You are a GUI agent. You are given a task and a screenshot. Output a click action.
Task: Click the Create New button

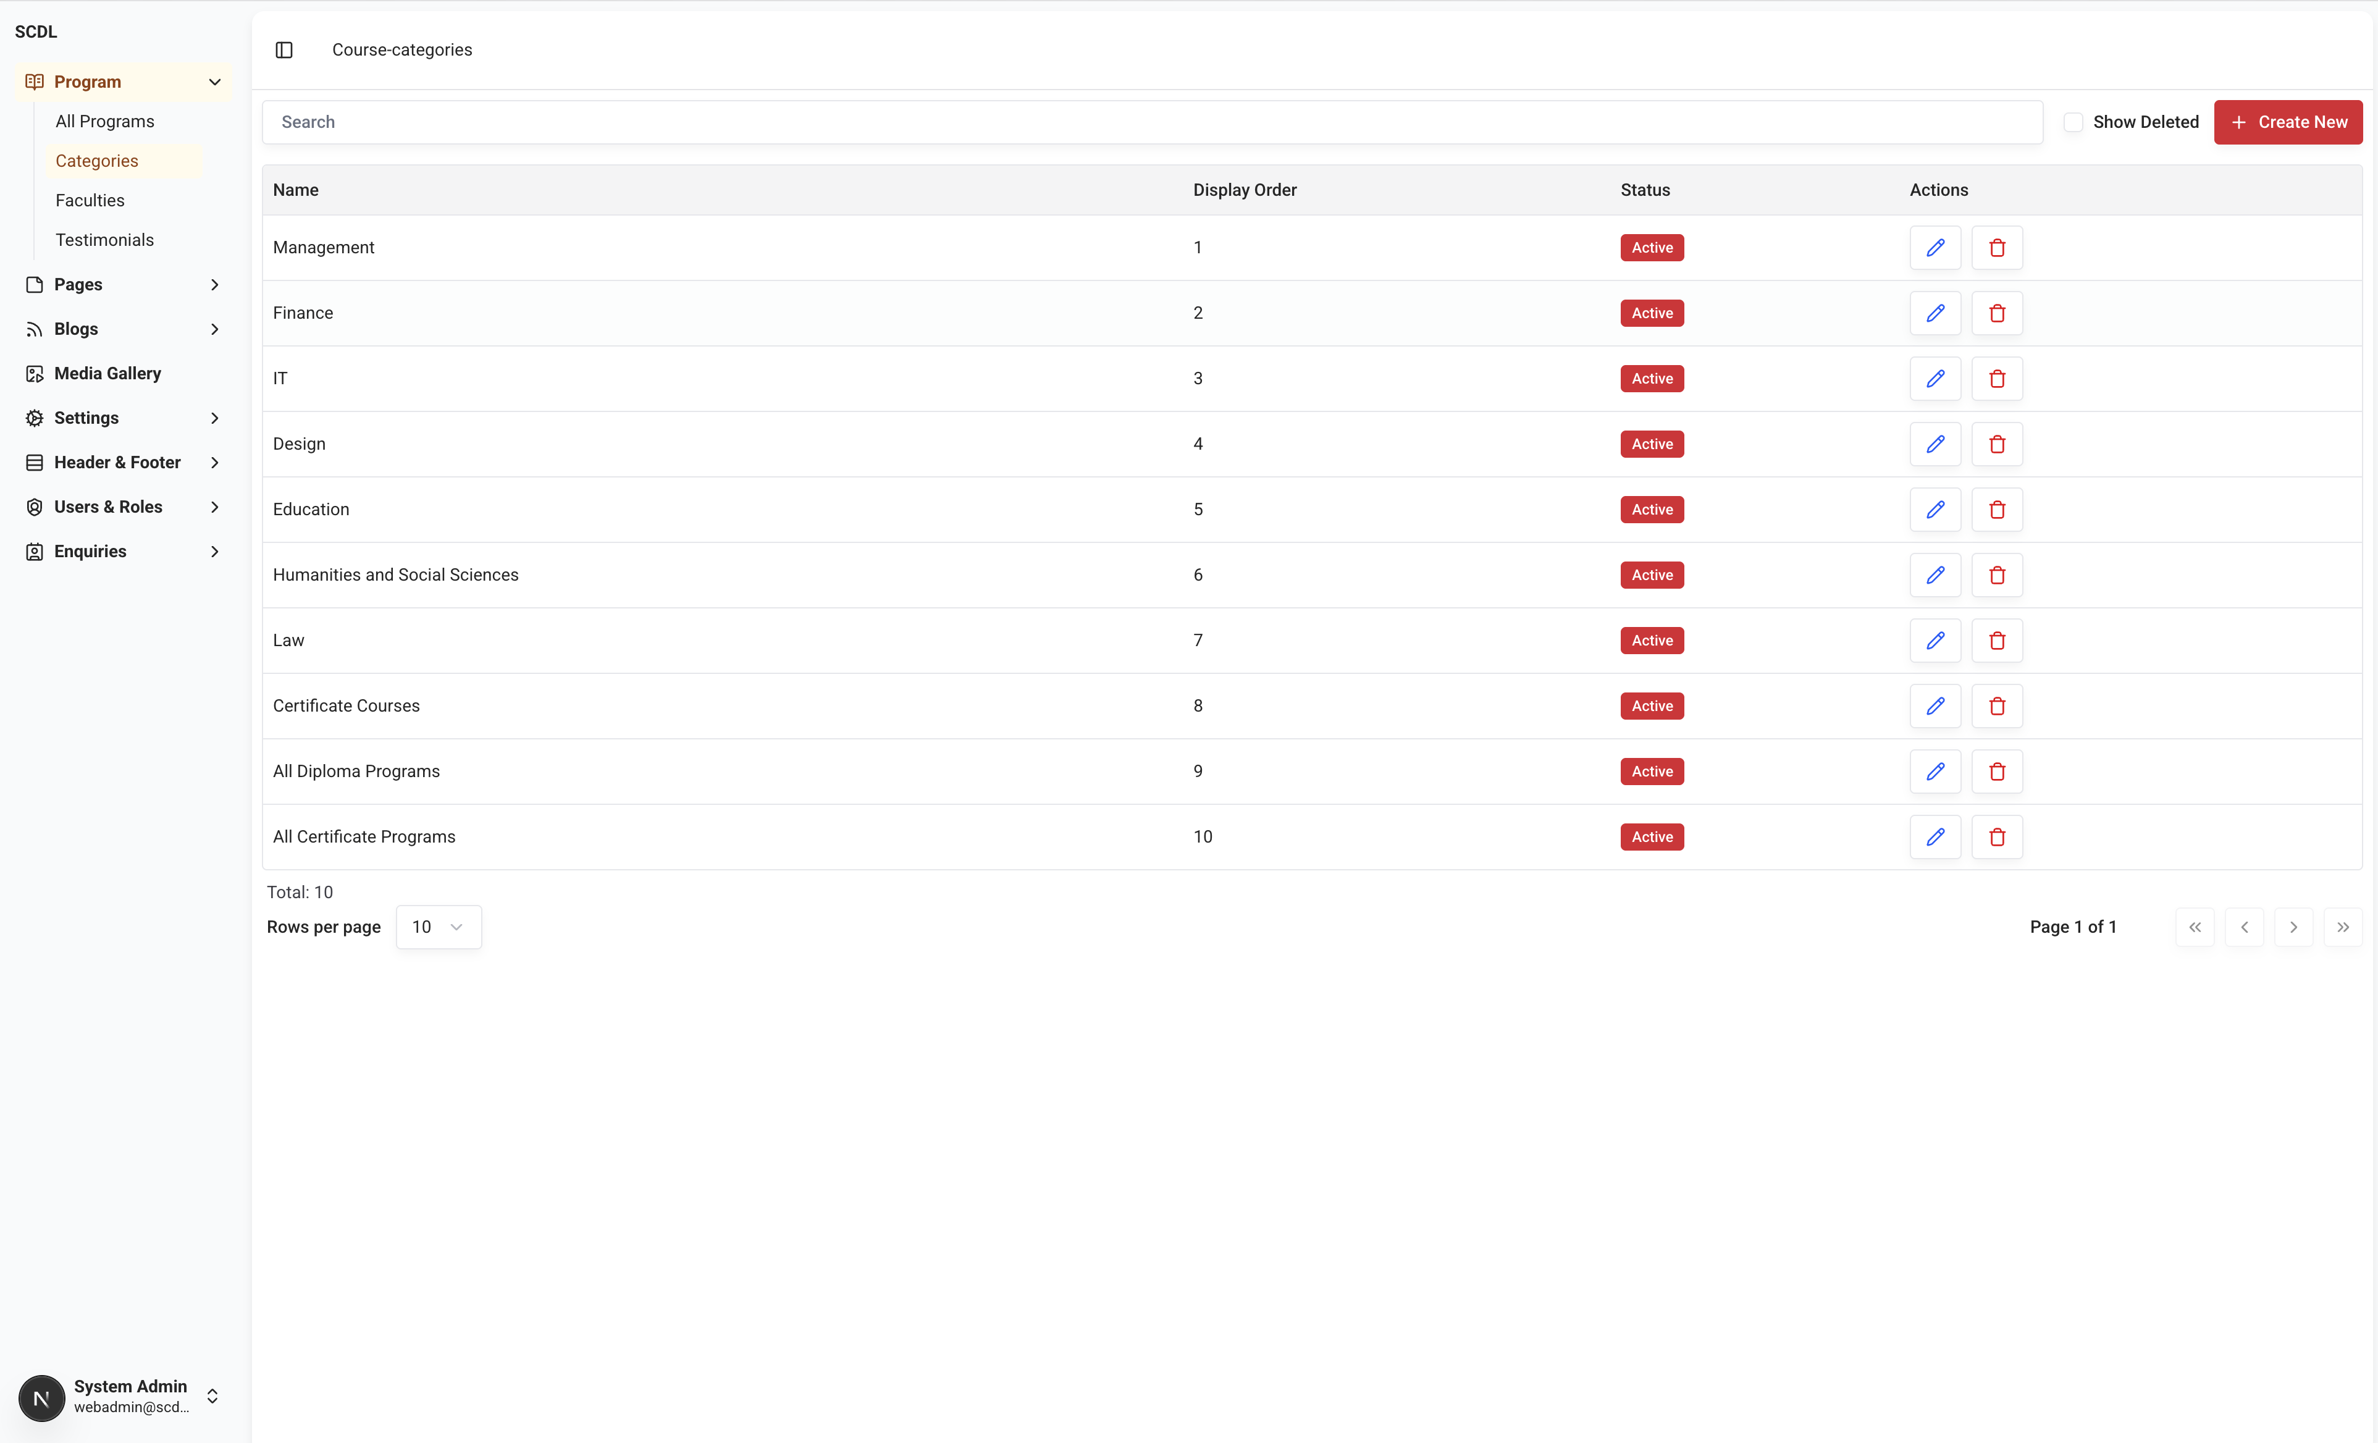click(x=2287, y=122)
